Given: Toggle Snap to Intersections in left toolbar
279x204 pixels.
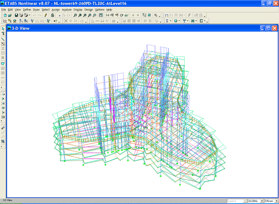Looking at the screenshot, I should (3, 103).
